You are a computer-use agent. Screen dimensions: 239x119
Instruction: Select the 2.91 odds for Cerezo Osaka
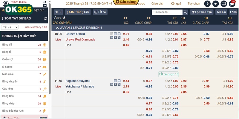pos(126,34)
